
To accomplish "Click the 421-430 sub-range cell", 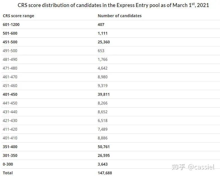I will (x=10, y=121).
